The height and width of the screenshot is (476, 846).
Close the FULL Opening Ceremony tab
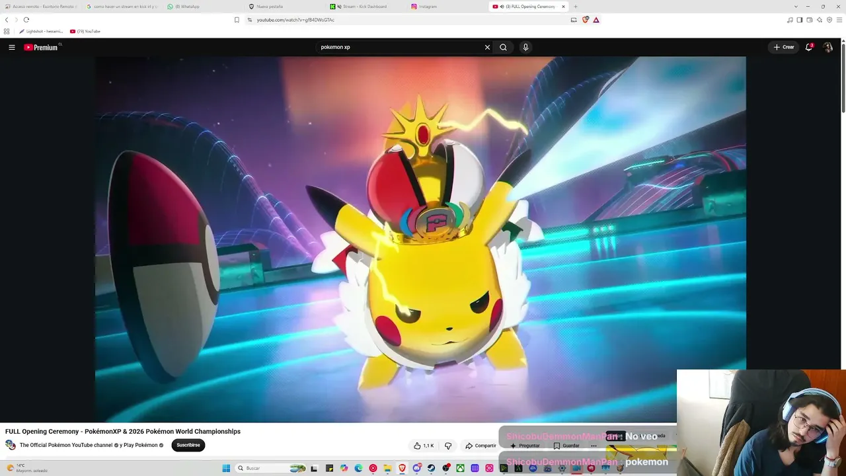pyautogui.click(x=563, y=7)
